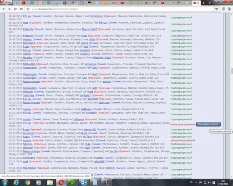The height and width of the screenshot is (186, 233).
Task: Open the Sevan_80 user link
Action: tap(90, 129)
